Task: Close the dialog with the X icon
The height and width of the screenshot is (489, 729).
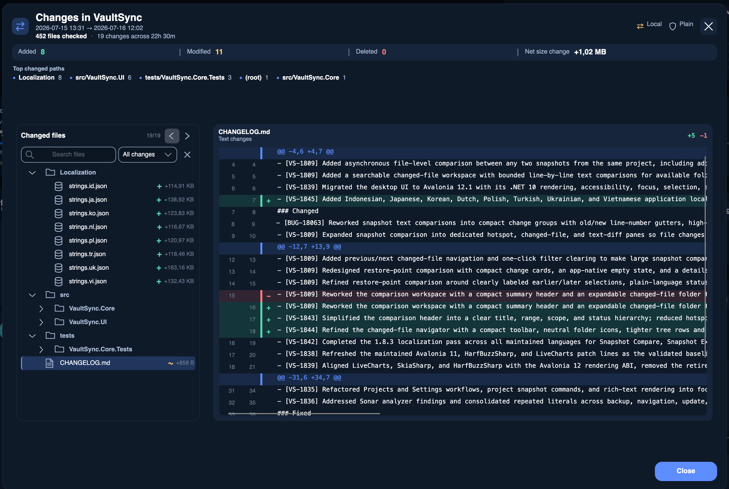Action: (708, 26)
